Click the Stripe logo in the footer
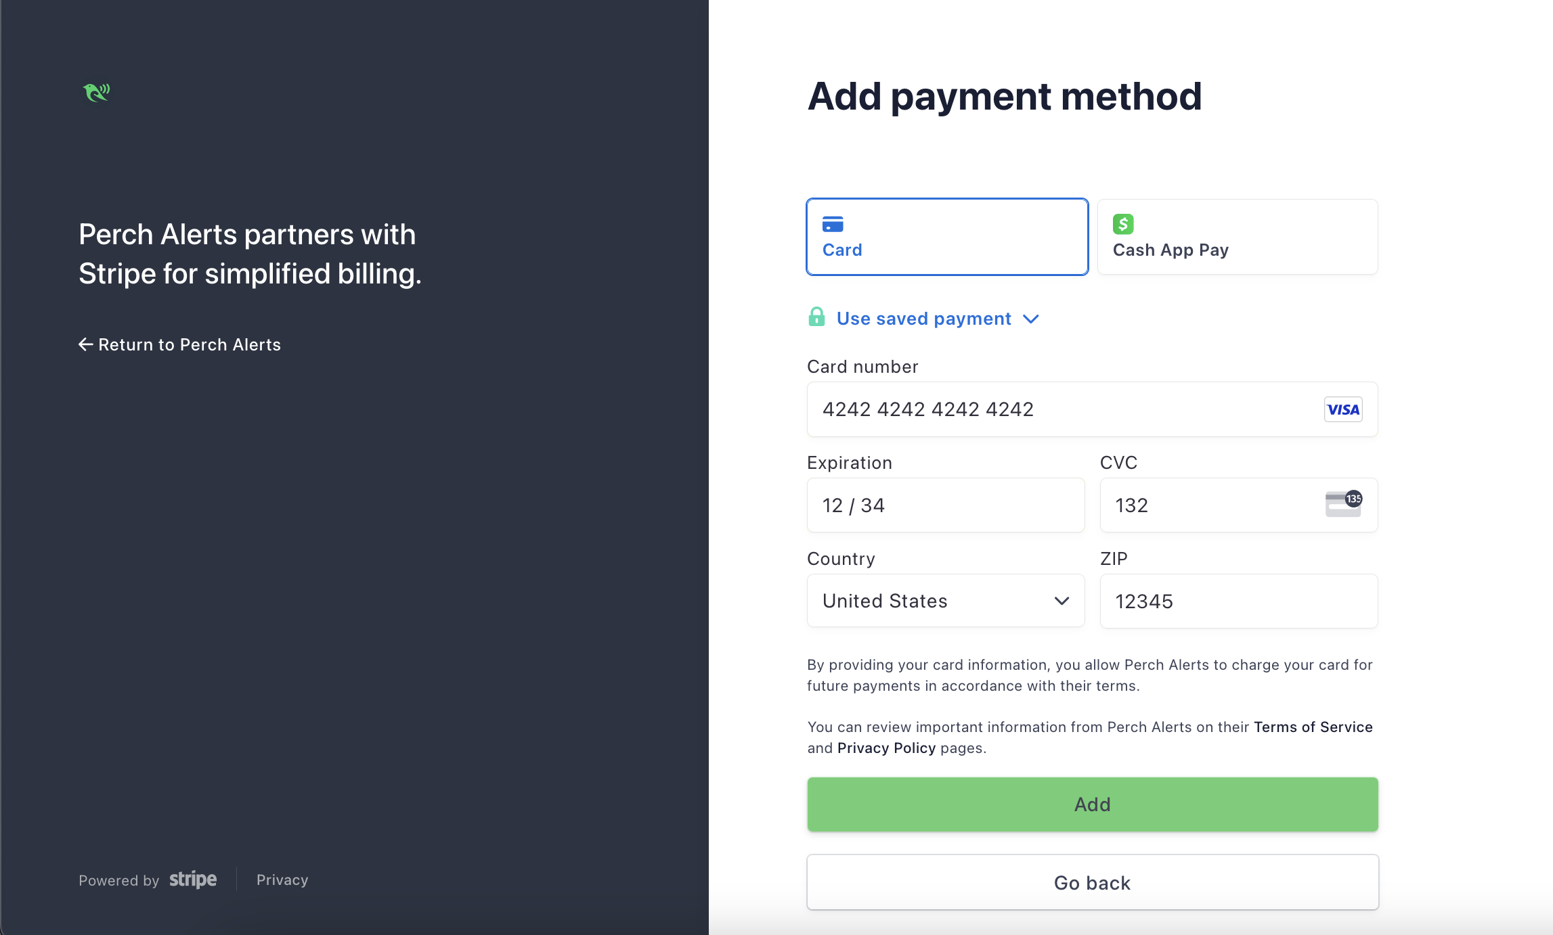 tap(193, 880)
